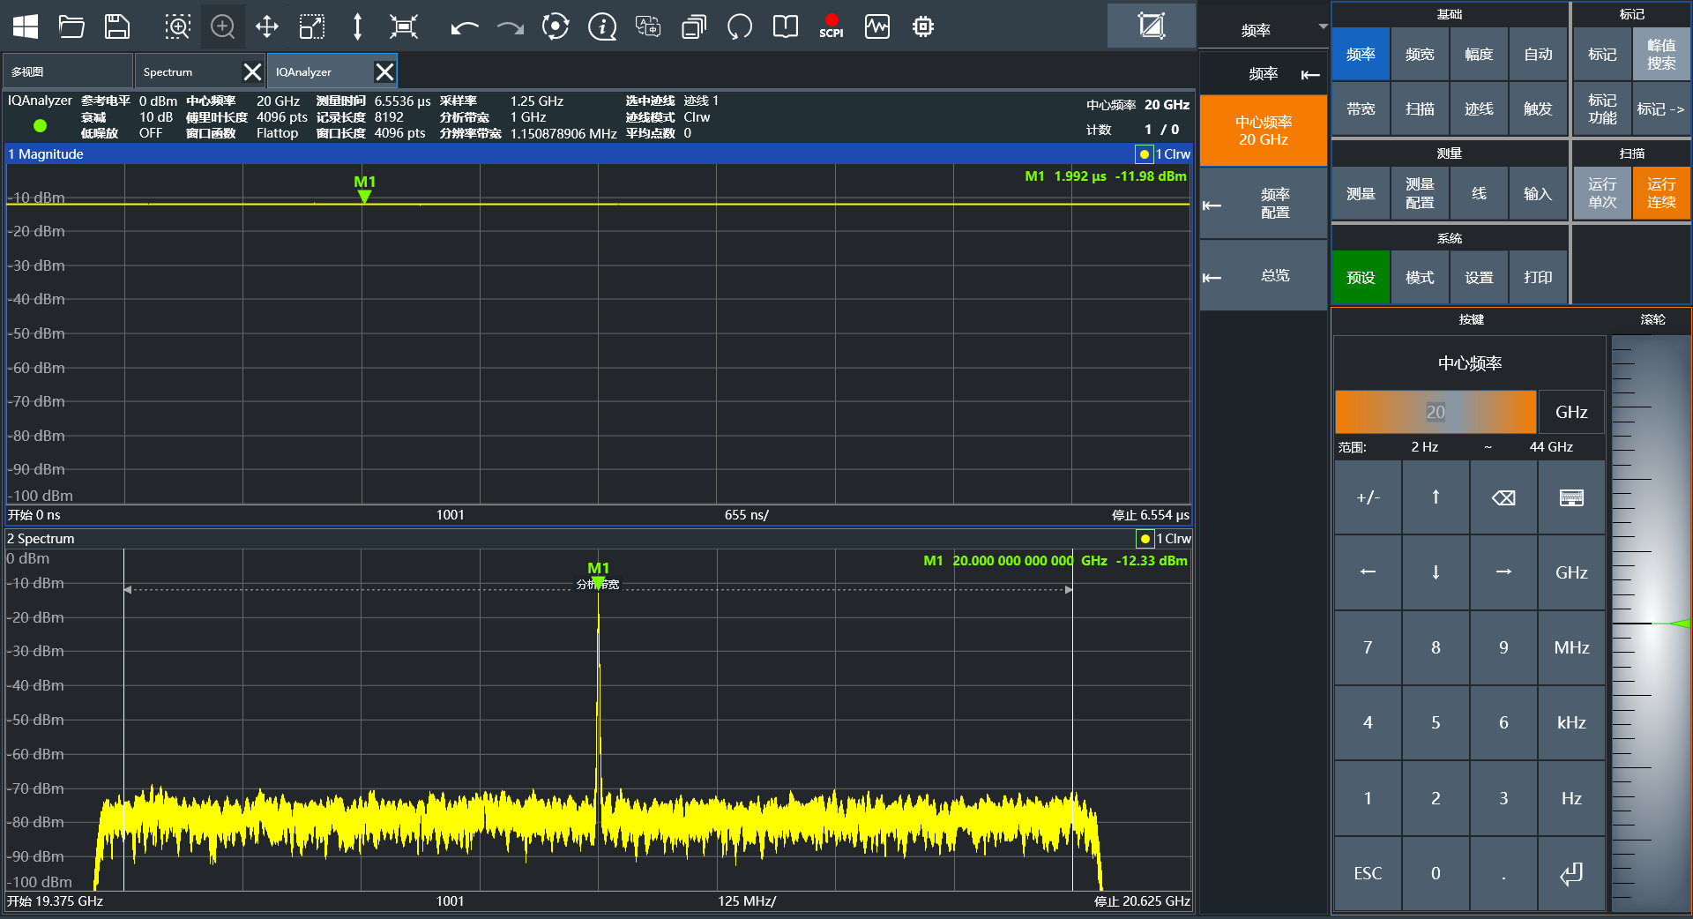Click the 迹线 trace button
Screen dimensions: 1693x919
click(1479, 108)
